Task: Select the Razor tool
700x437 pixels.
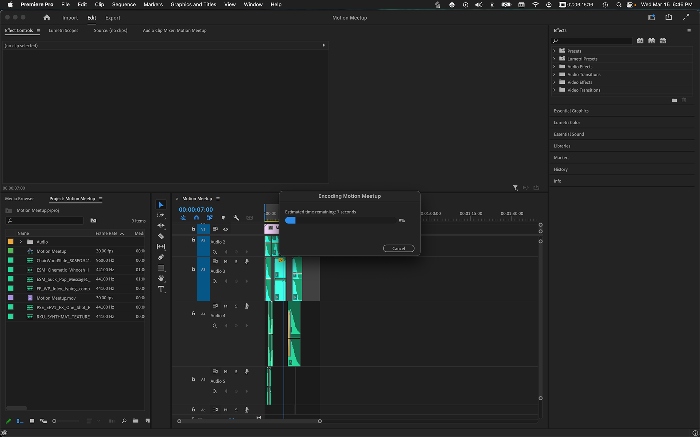Action: pos(161,236)
